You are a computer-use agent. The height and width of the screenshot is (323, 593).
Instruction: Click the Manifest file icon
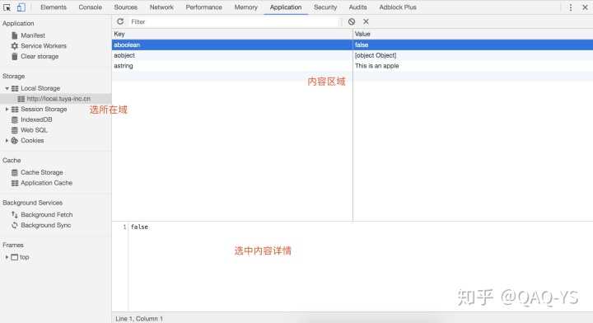[x=14, y=35]
